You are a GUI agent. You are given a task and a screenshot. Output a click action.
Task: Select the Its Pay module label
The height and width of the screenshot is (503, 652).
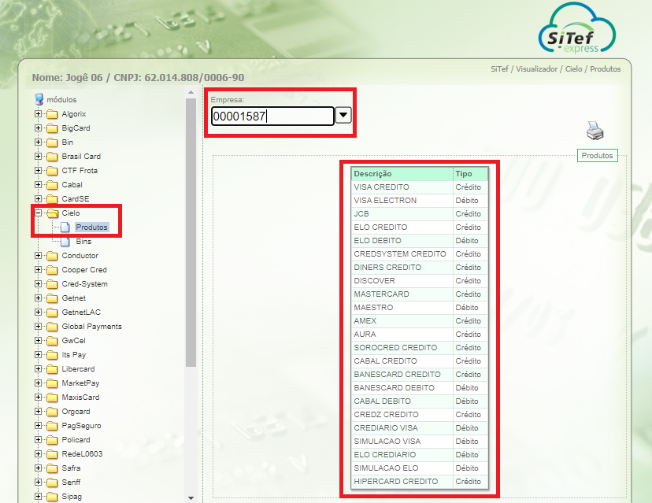(73, 354)
